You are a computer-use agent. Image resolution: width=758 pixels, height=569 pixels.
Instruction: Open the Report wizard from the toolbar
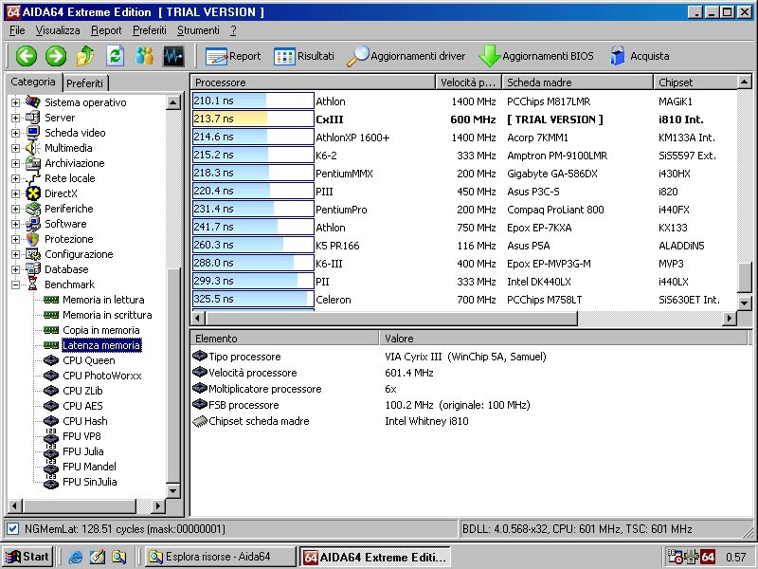point(233,56)
